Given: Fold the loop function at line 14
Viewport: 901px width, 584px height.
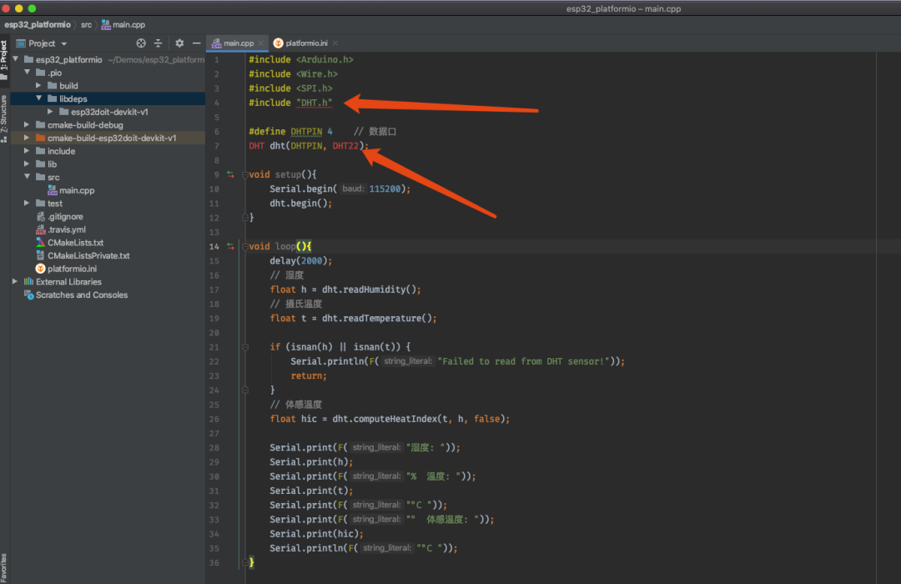Looking at the screenshot, I should point(244,247).
